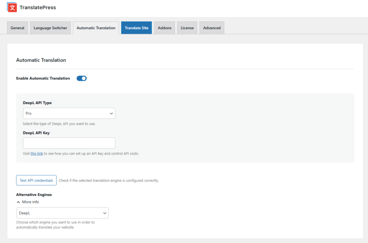Disable the Enable Automatic Translation toggle
The height and width of the screenshot is (243, 368).
coord(82,78)
